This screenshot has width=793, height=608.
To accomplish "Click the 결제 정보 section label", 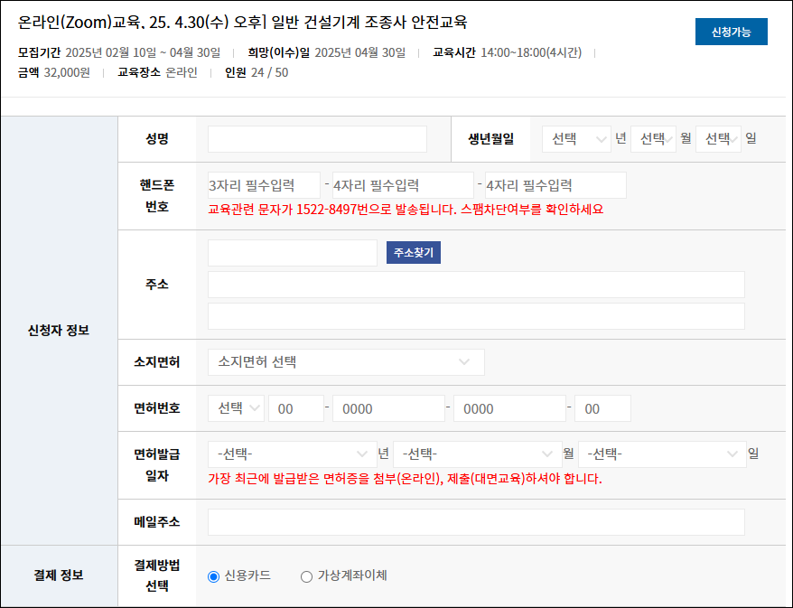I will pyautogui.click(x=59, y=575).
